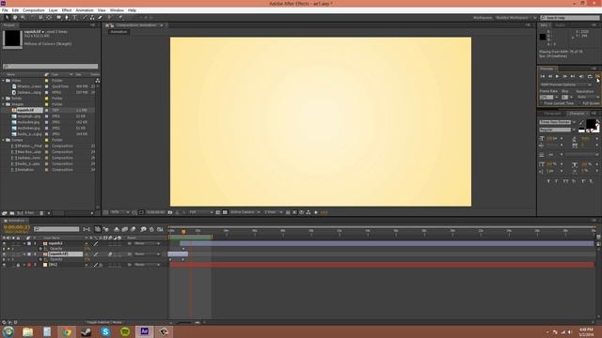
Task: Click the Project panel search field
Action: [50, 67]
